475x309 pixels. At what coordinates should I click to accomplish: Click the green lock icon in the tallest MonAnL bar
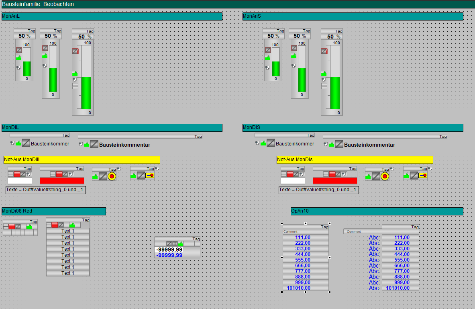(75, 74)
